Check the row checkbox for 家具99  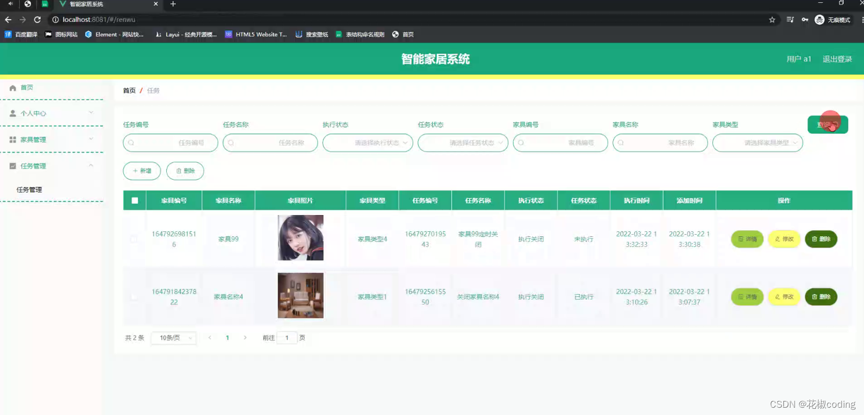pos(134,239)
